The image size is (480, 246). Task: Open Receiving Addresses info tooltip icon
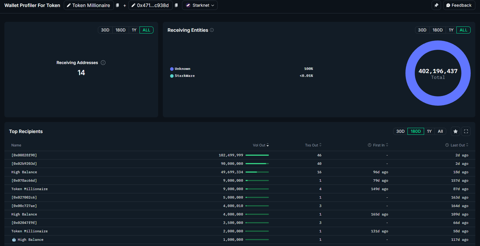pos(103,63)
